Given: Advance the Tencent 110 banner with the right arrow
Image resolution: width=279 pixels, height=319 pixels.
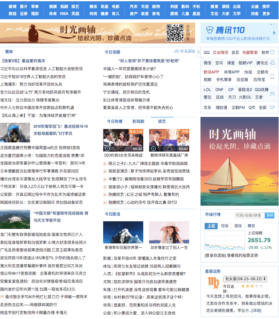Looking at the screenshot, I should coord(274,33).
